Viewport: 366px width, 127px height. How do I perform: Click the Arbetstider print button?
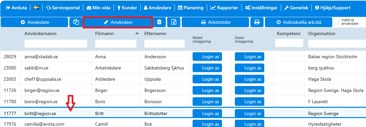pyautogui.click(x=215, y=22)
